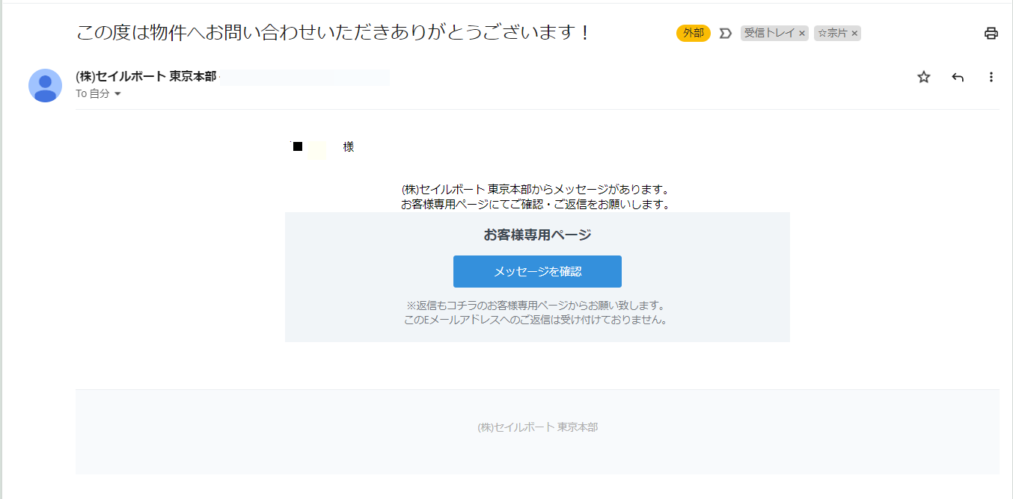The image size is (1013, 499).
Task: Click sender name (株)セイルボート 東京本部
Action: click(x=146, y=76)
